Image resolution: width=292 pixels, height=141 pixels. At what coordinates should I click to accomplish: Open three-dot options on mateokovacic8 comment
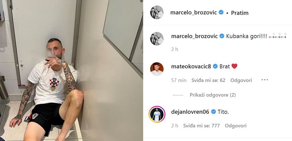click(264, 80)
